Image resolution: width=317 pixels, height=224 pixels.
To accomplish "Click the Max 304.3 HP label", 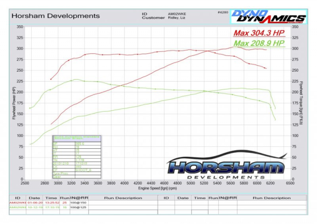I will (259, 34).
